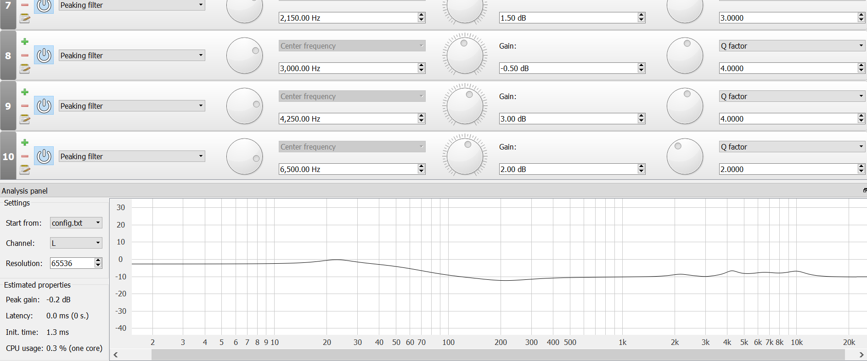Image resolution: width=867 pixels, height=361 pixels.
Task: Remove filter row 8 with minus icon
Action: tap(25, 56)
